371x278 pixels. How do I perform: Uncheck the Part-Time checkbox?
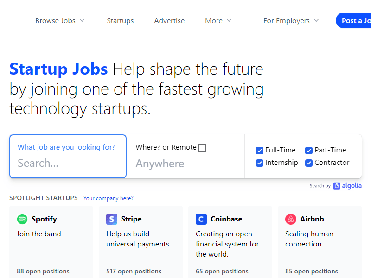click(309, 151)
